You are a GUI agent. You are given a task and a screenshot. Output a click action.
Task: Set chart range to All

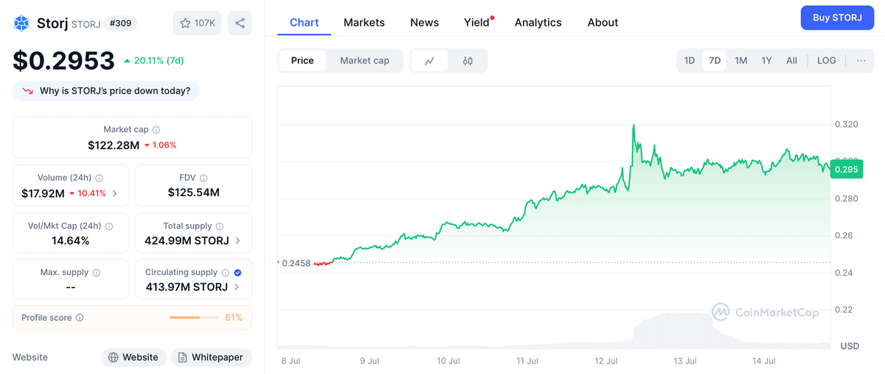(791, 60)
